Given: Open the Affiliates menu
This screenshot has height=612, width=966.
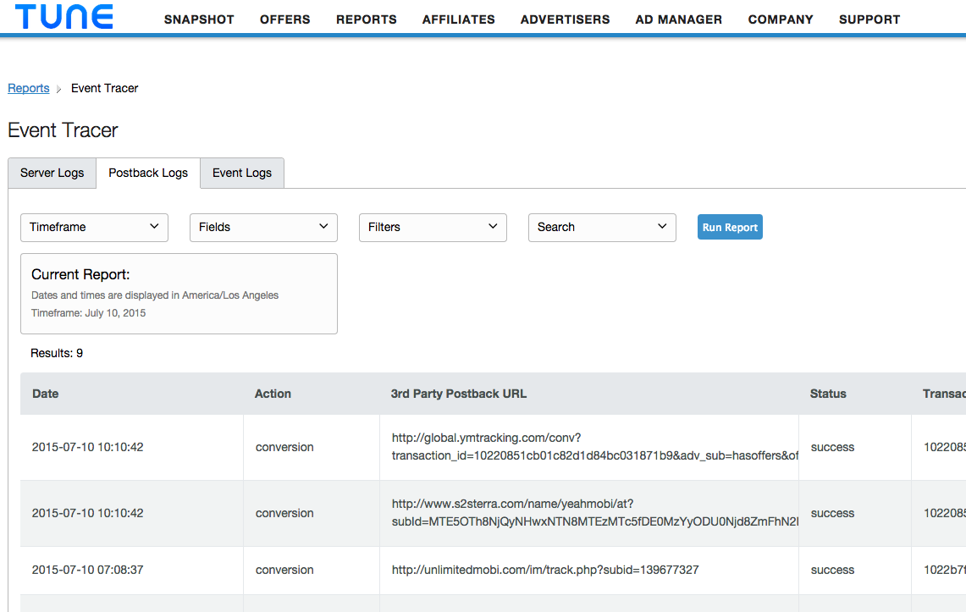Looking at the screenshot, I should click(x=458, y=19).
